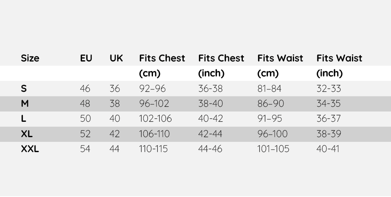Select the EU column header
391x197 pixels.
[86, 58]
